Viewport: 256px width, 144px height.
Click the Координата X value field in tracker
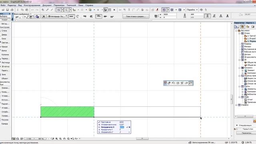coord(122,127)
